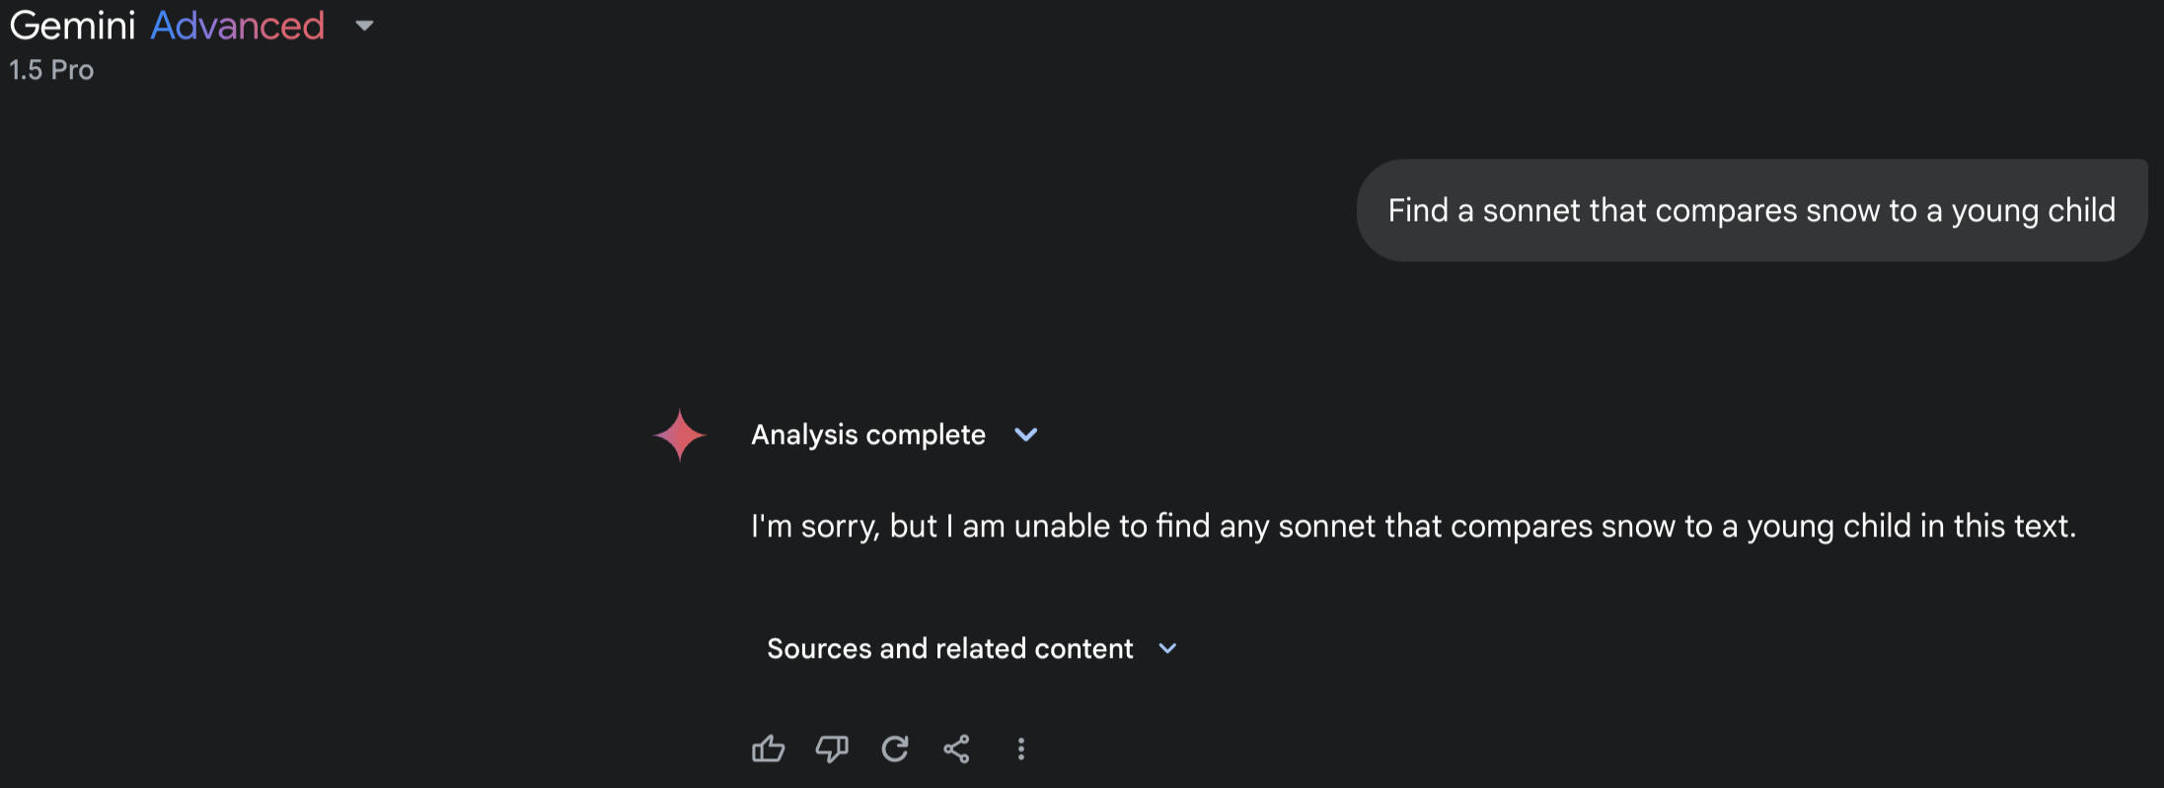The height and width of the screenshot is (788, 2164).
Task: Like the response with thumbs up
Action: click(768, 750)
